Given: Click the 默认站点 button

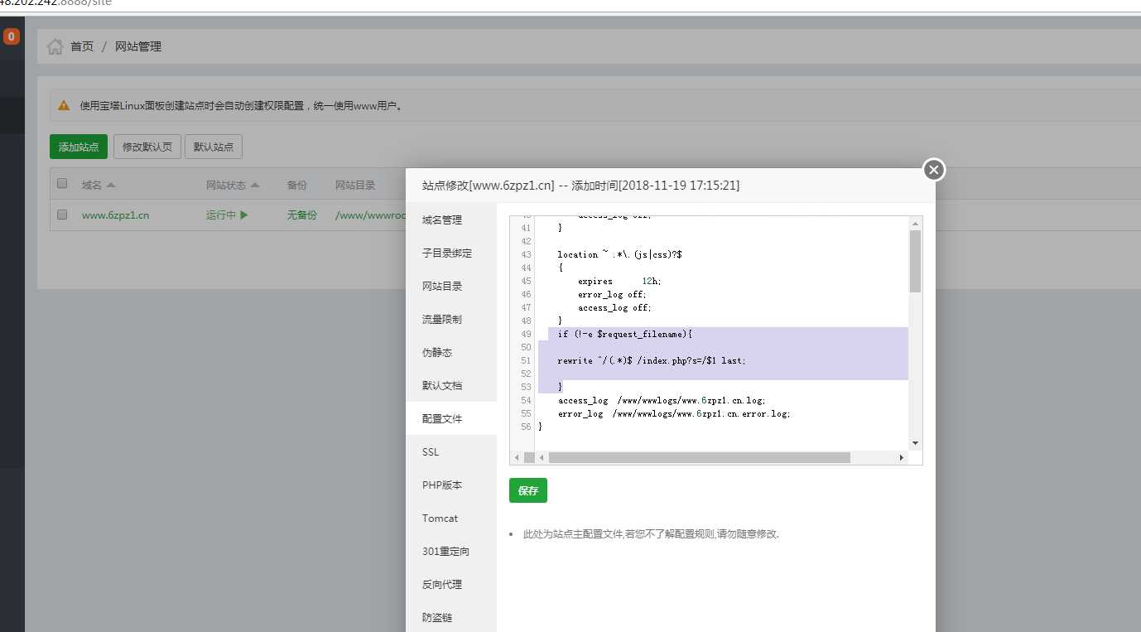Looking at the screenshot, I should 214,147.
